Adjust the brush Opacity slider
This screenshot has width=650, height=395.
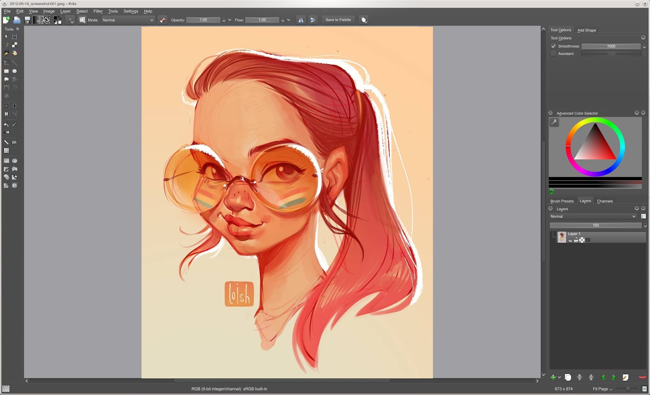[203, 20]
